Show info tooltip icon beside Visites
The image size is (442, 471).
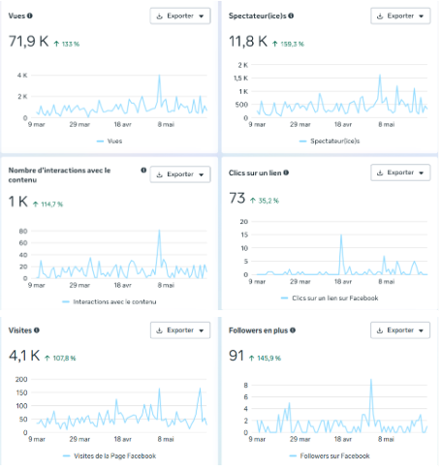tap(37, 330)
